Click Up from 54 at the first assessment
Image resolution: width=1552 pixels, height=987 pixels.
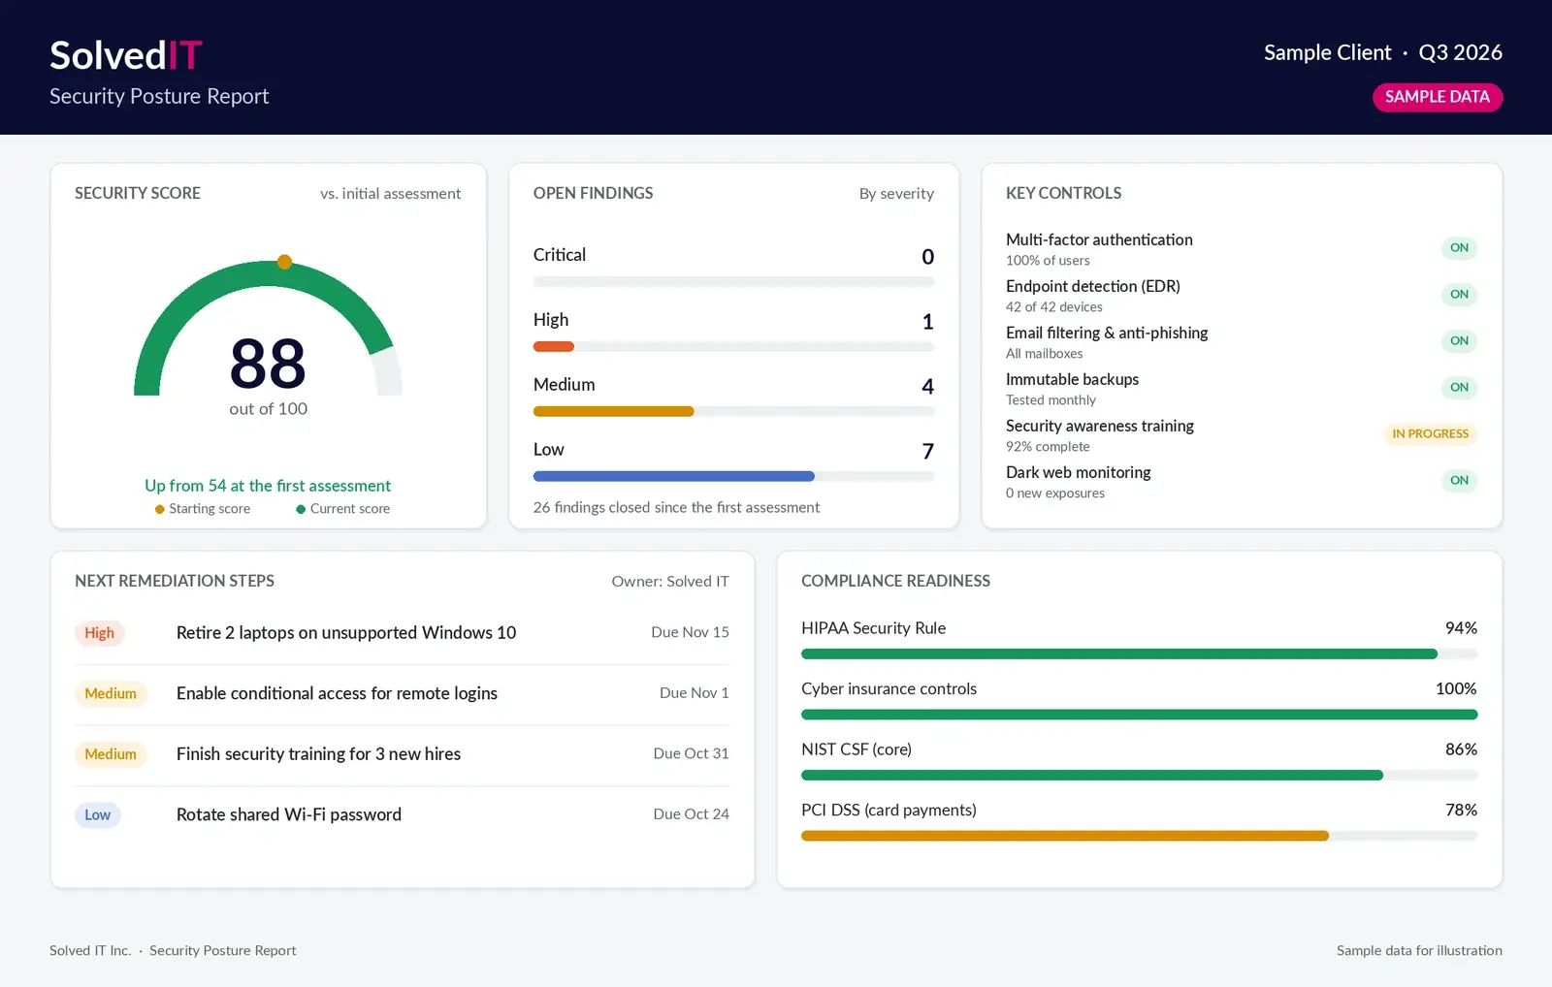pos(268,486)
